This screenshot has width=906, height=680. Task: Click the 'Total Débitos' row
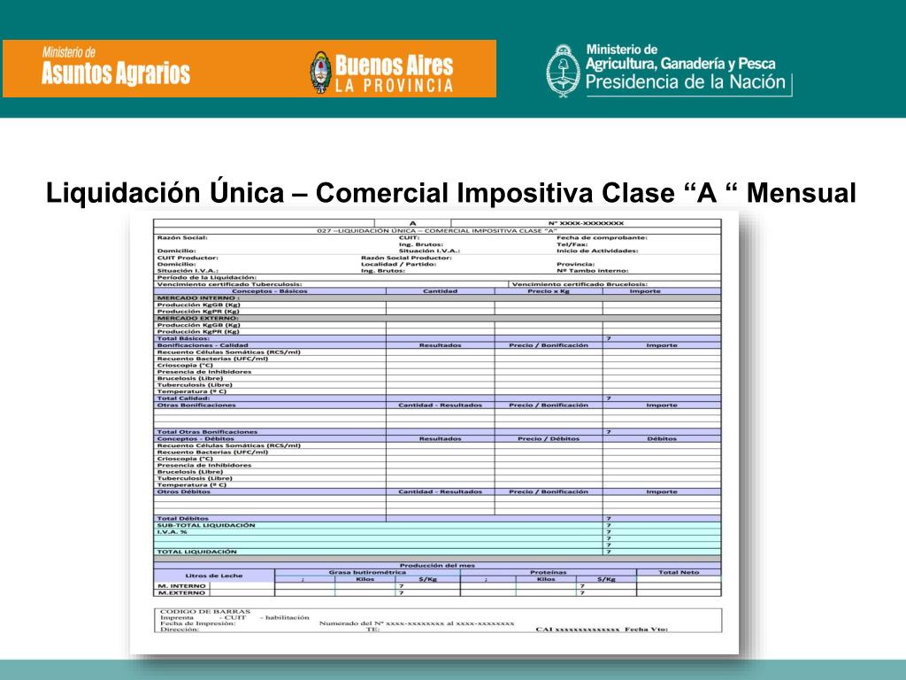click(437, 519)
